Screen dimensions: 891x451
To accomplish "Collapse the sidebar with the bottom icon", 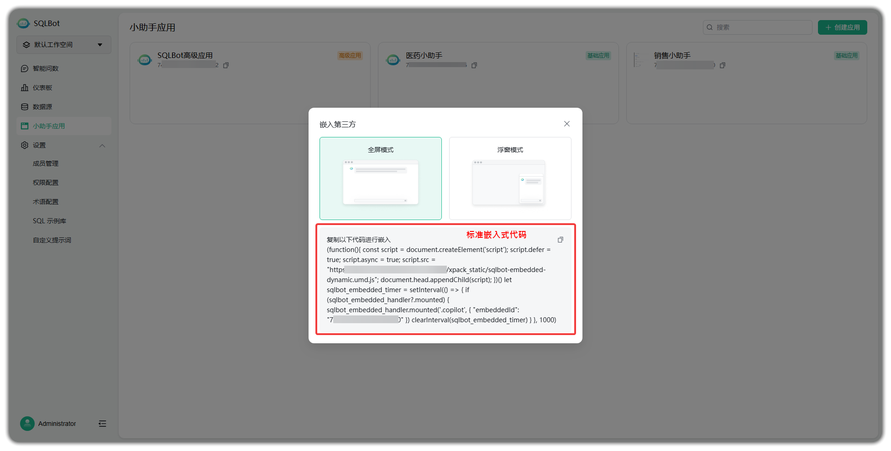I will point(102,424).
